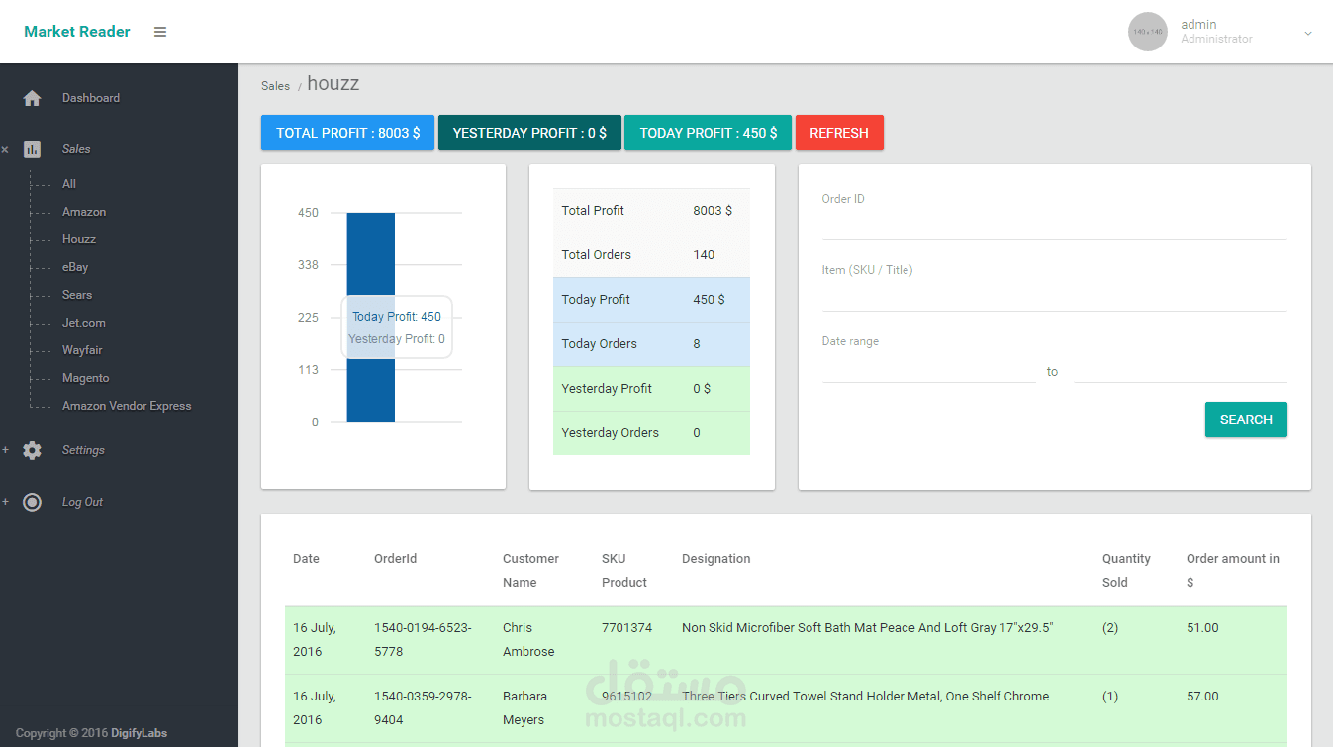1333x747 pixels.
Task: Select Amazon under Sales
Action: point(84,212)
